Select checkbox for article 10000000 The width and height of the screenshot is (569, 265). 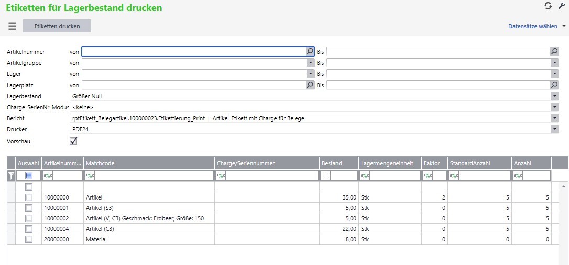(x=29, y=197)
